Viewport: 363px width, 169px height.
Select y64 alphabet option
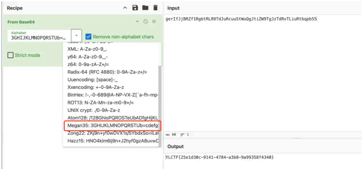[x=111, y=57]
